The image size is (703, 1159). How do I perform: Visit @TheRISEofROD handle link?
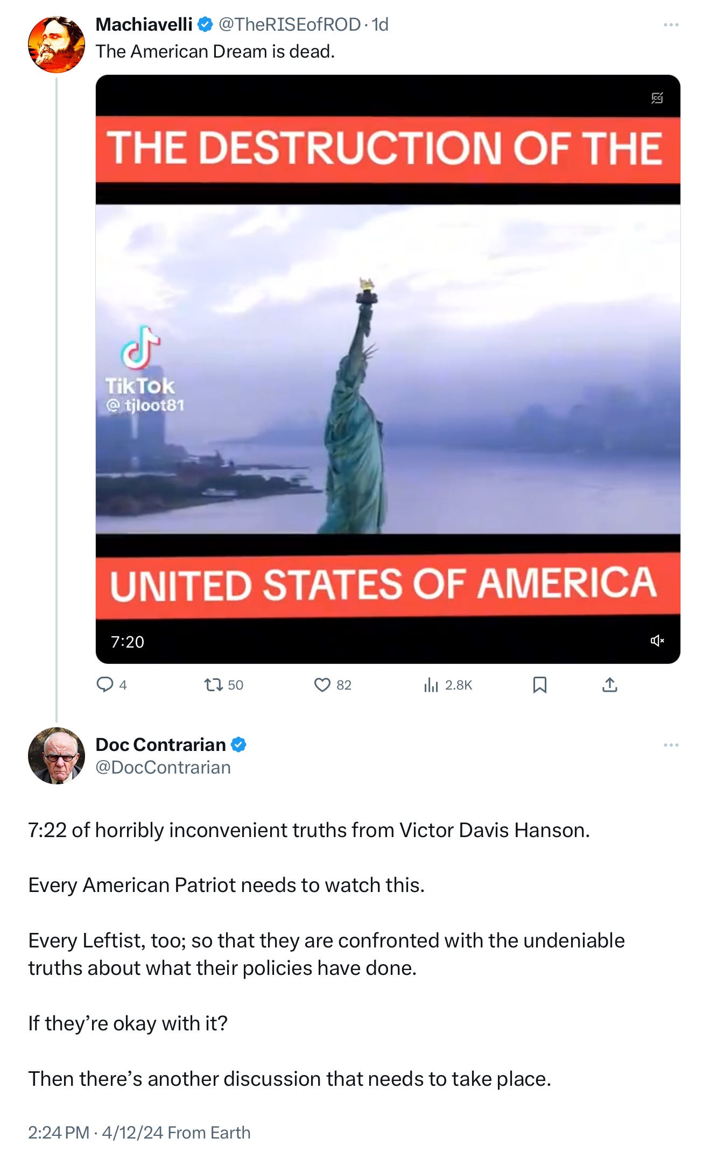click(x=290, y=24)
